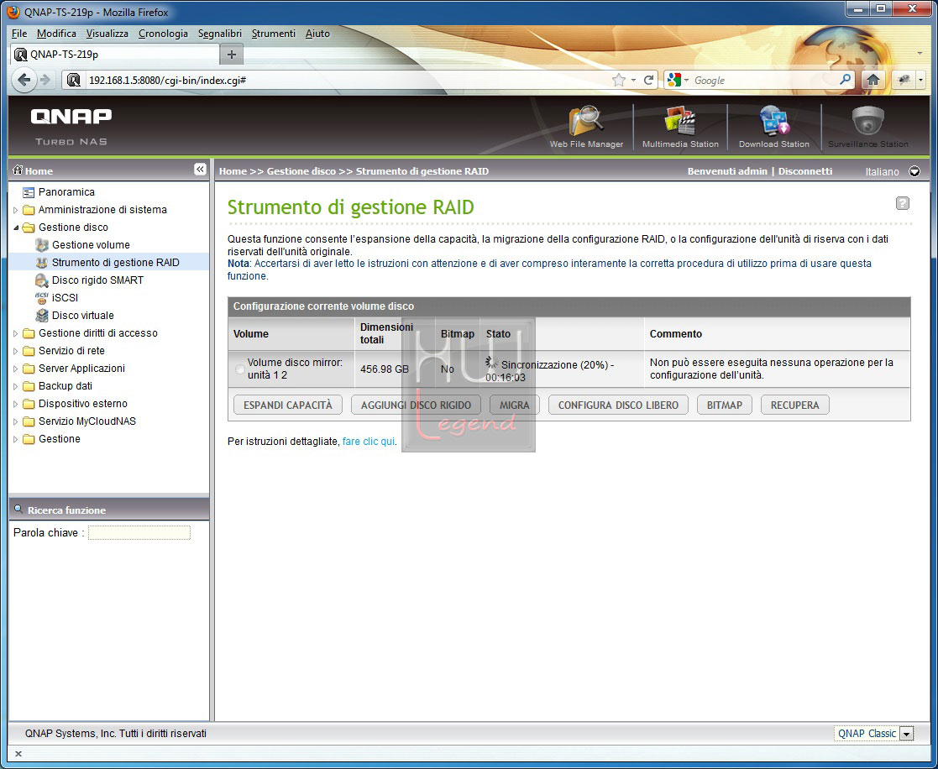
Task: Click the BITMAP button
Action: 725,405
